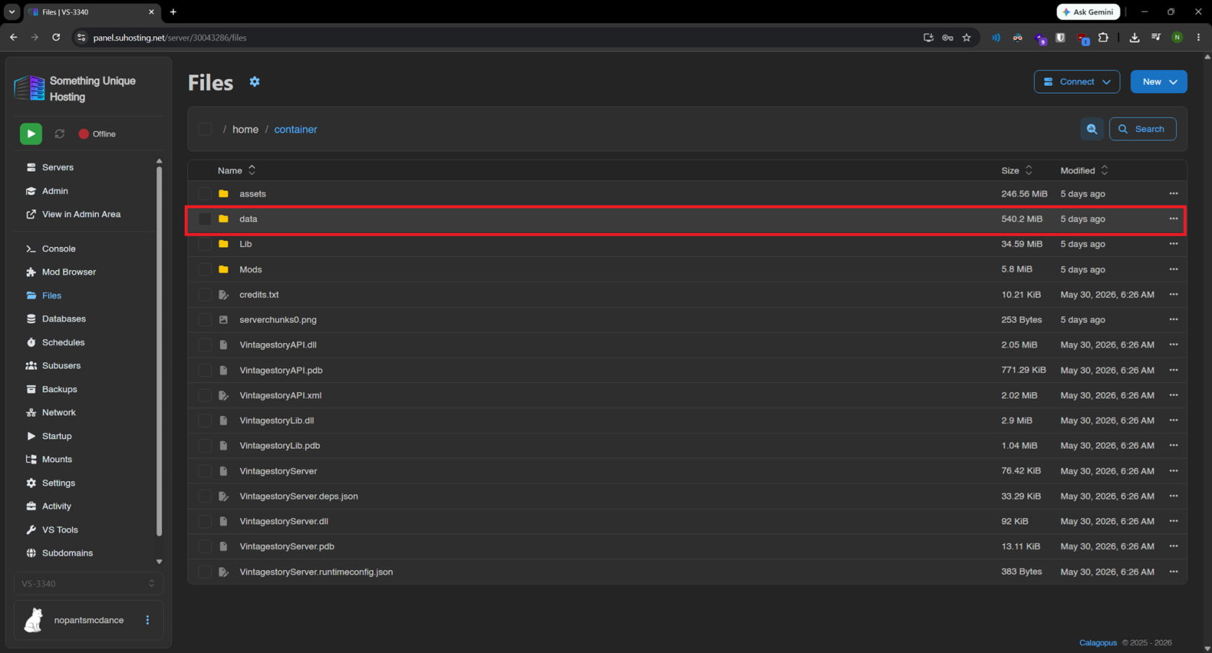
Task: Check the select-all box beside home path
Action: click(x=205, y=129)
